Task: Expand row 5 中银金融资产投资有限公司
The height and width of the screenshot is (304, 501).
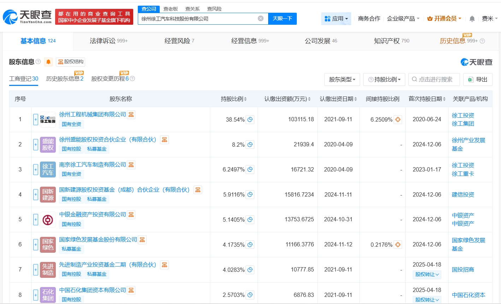Action: [x=36, y=220]
